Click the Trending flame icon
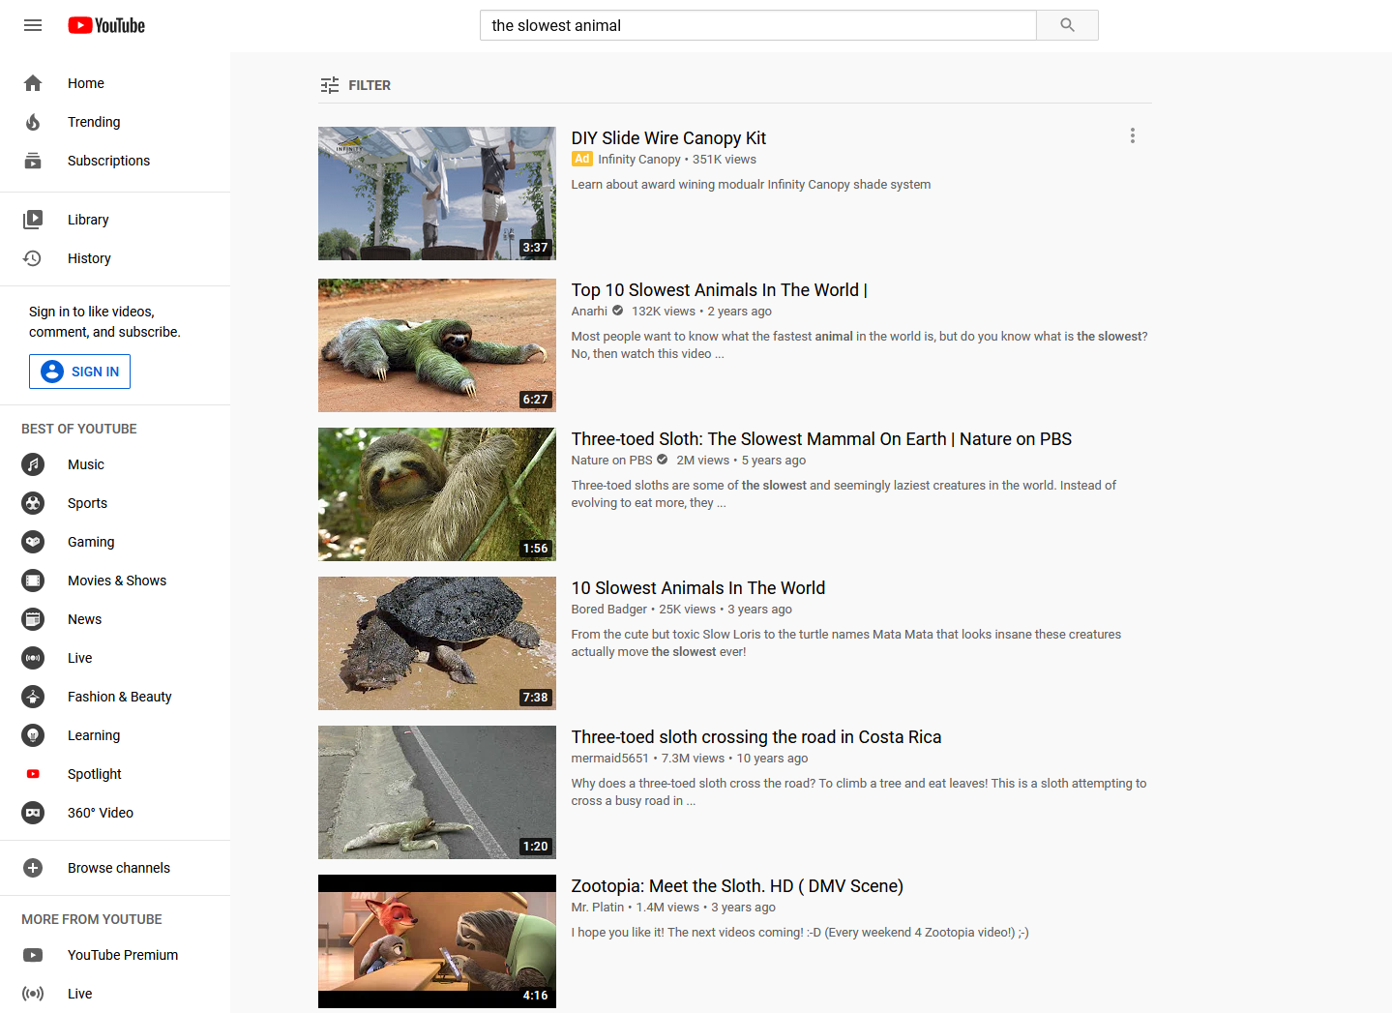The width and height of the screenshot is (1392, 1013). coord(33,122)
